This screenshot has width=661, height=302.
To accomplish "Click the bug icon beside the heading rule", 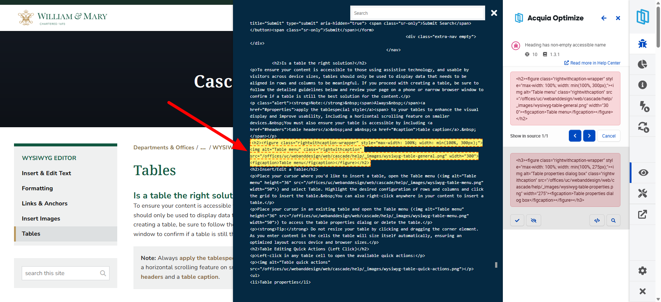I will tap(516, 46).
